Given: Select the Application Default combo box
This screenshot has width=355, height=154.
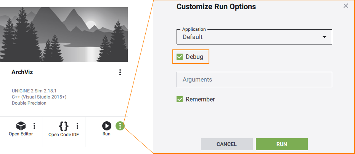Looking at the screenshot, I should coord(254,37).
